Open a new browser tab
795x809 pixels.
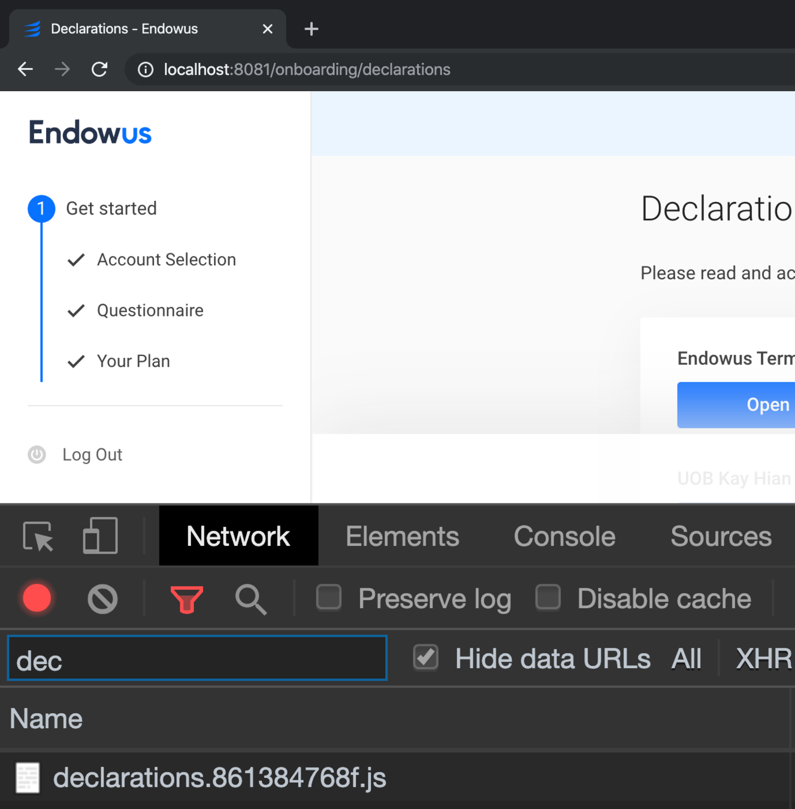[311, 29]
